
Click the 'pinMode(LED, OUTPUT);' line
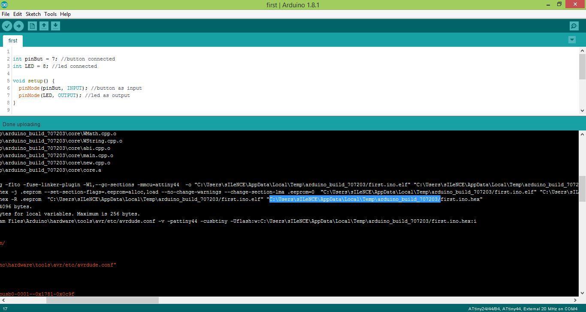pos(74,95)
